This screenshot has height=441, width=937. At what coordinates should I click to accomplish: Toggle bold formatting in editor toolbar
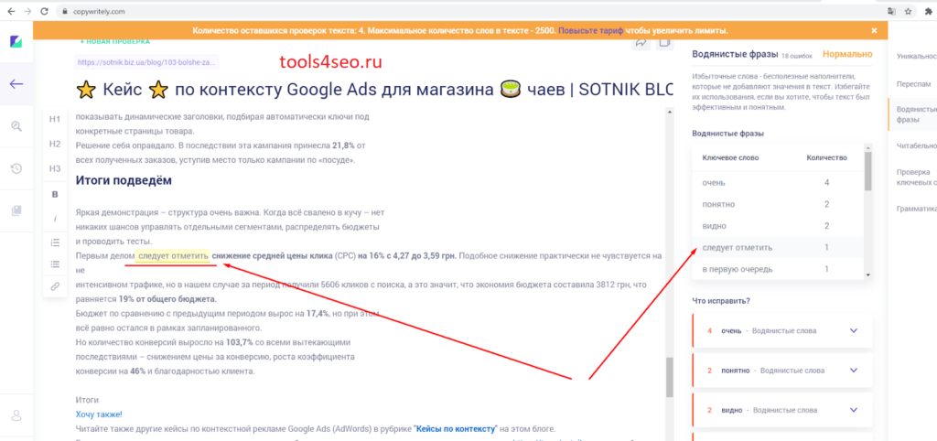(55, 194)
